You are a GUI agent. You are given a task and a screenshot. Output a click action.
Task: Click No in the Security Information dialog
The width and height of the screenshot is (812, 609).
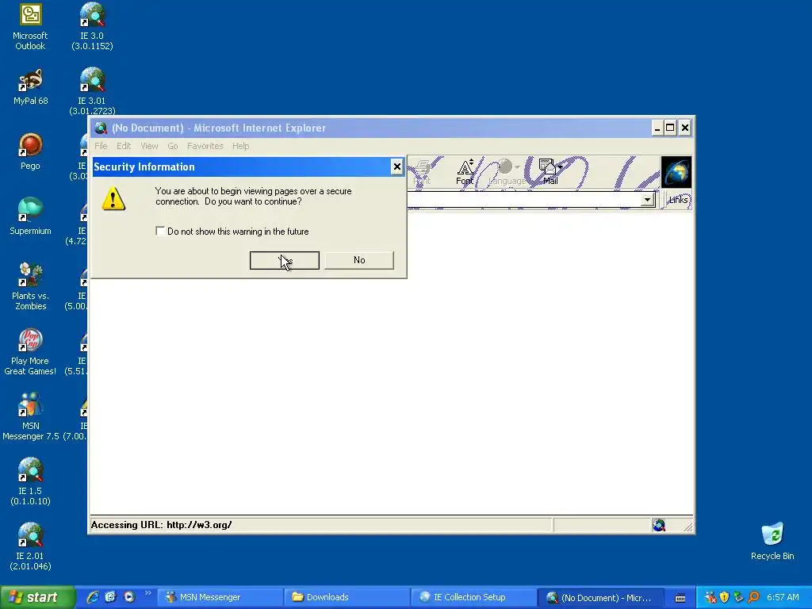point(359,260)
